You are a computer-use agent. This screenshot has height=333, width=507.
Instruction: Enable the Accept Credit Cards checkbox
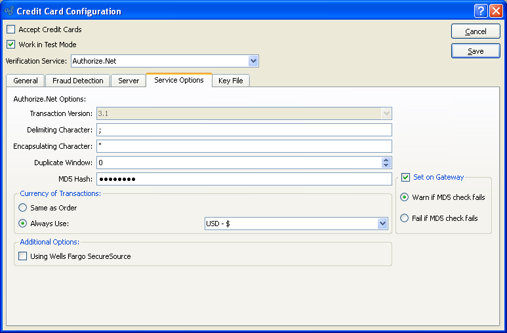(x=11, y=29)
